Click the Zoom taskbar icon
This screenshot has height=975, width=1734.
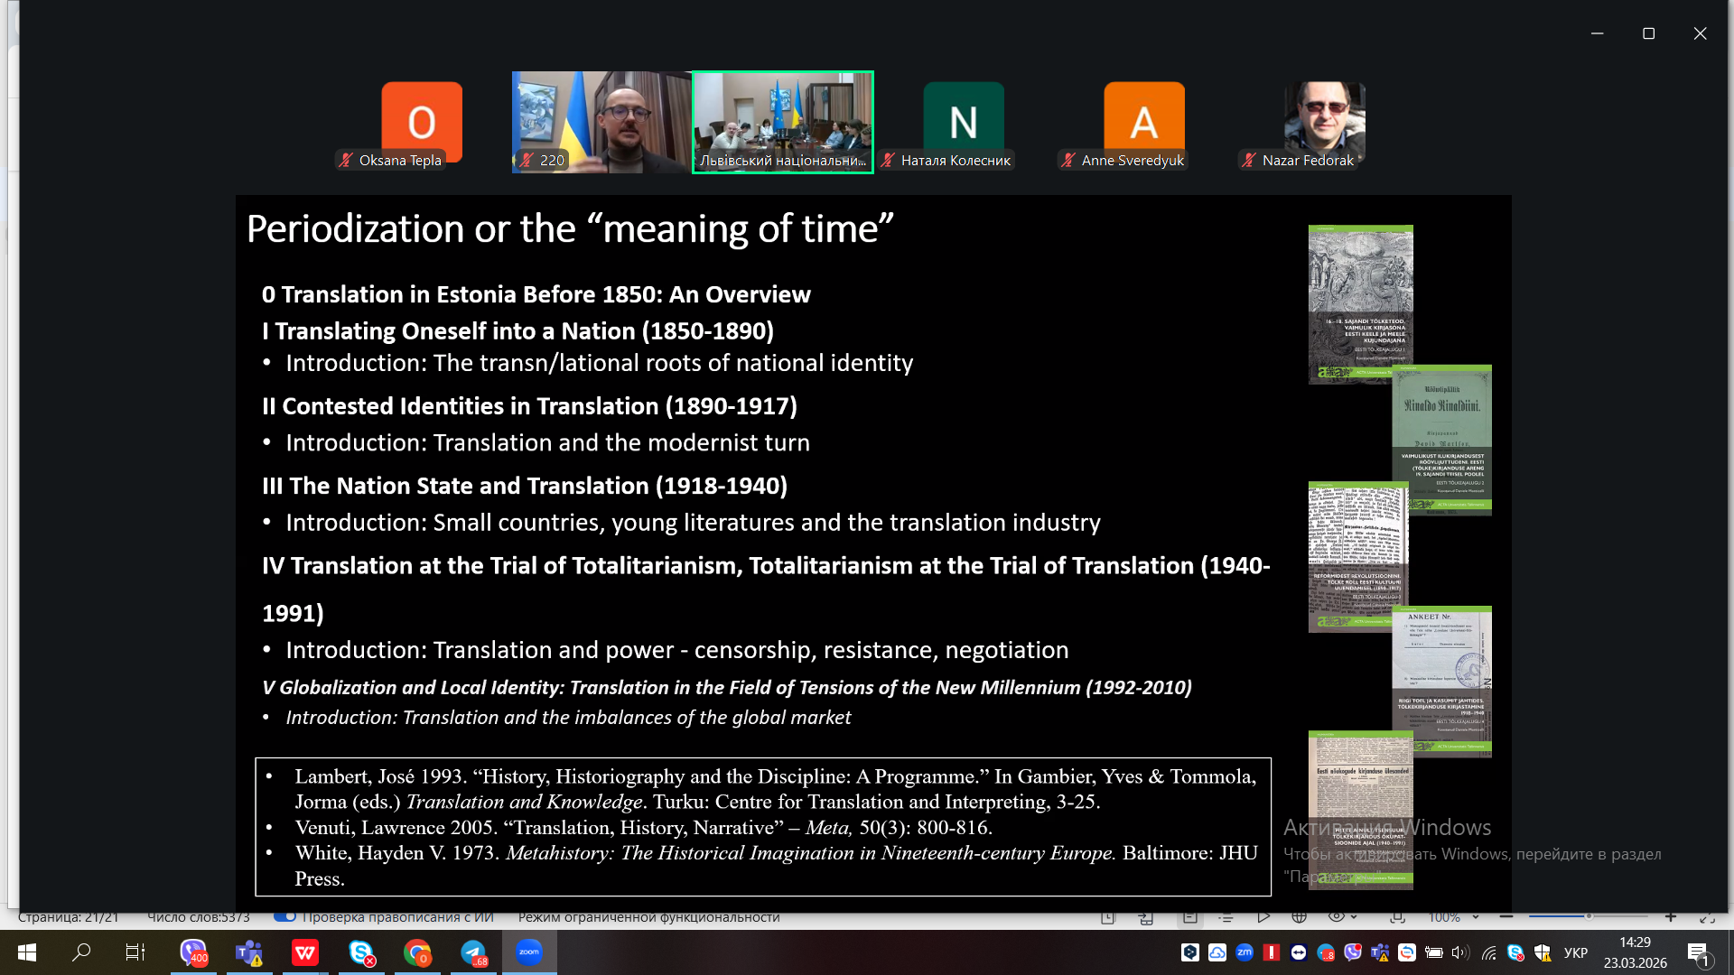529,952
